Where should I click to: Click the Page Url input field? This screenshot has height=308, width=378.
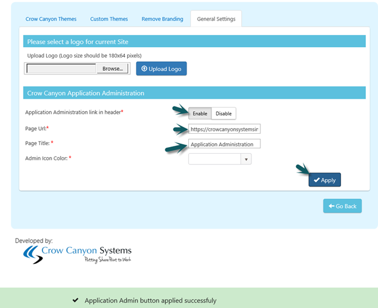(224, 129)
